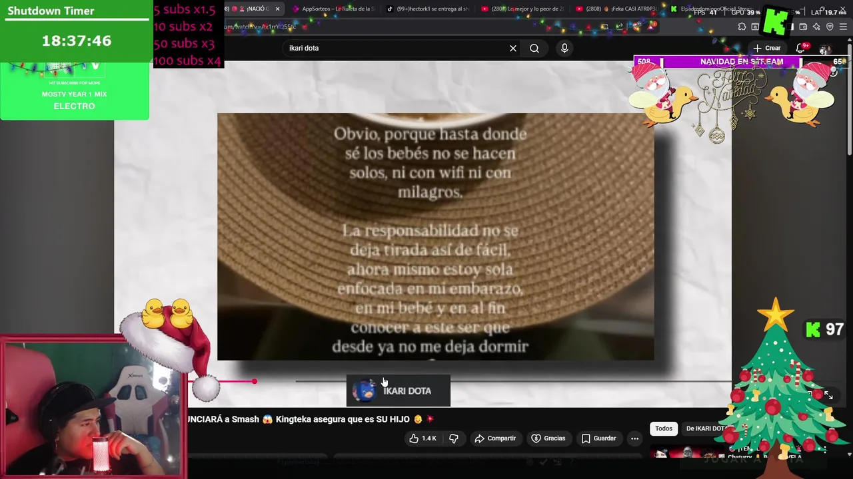Open YouTube notifications bell

[802, 48]
